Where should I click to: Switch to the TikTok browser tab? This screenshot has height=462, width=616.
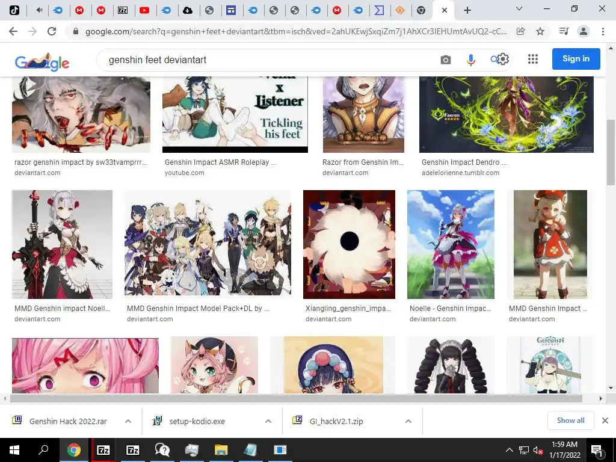coord(14,10)
